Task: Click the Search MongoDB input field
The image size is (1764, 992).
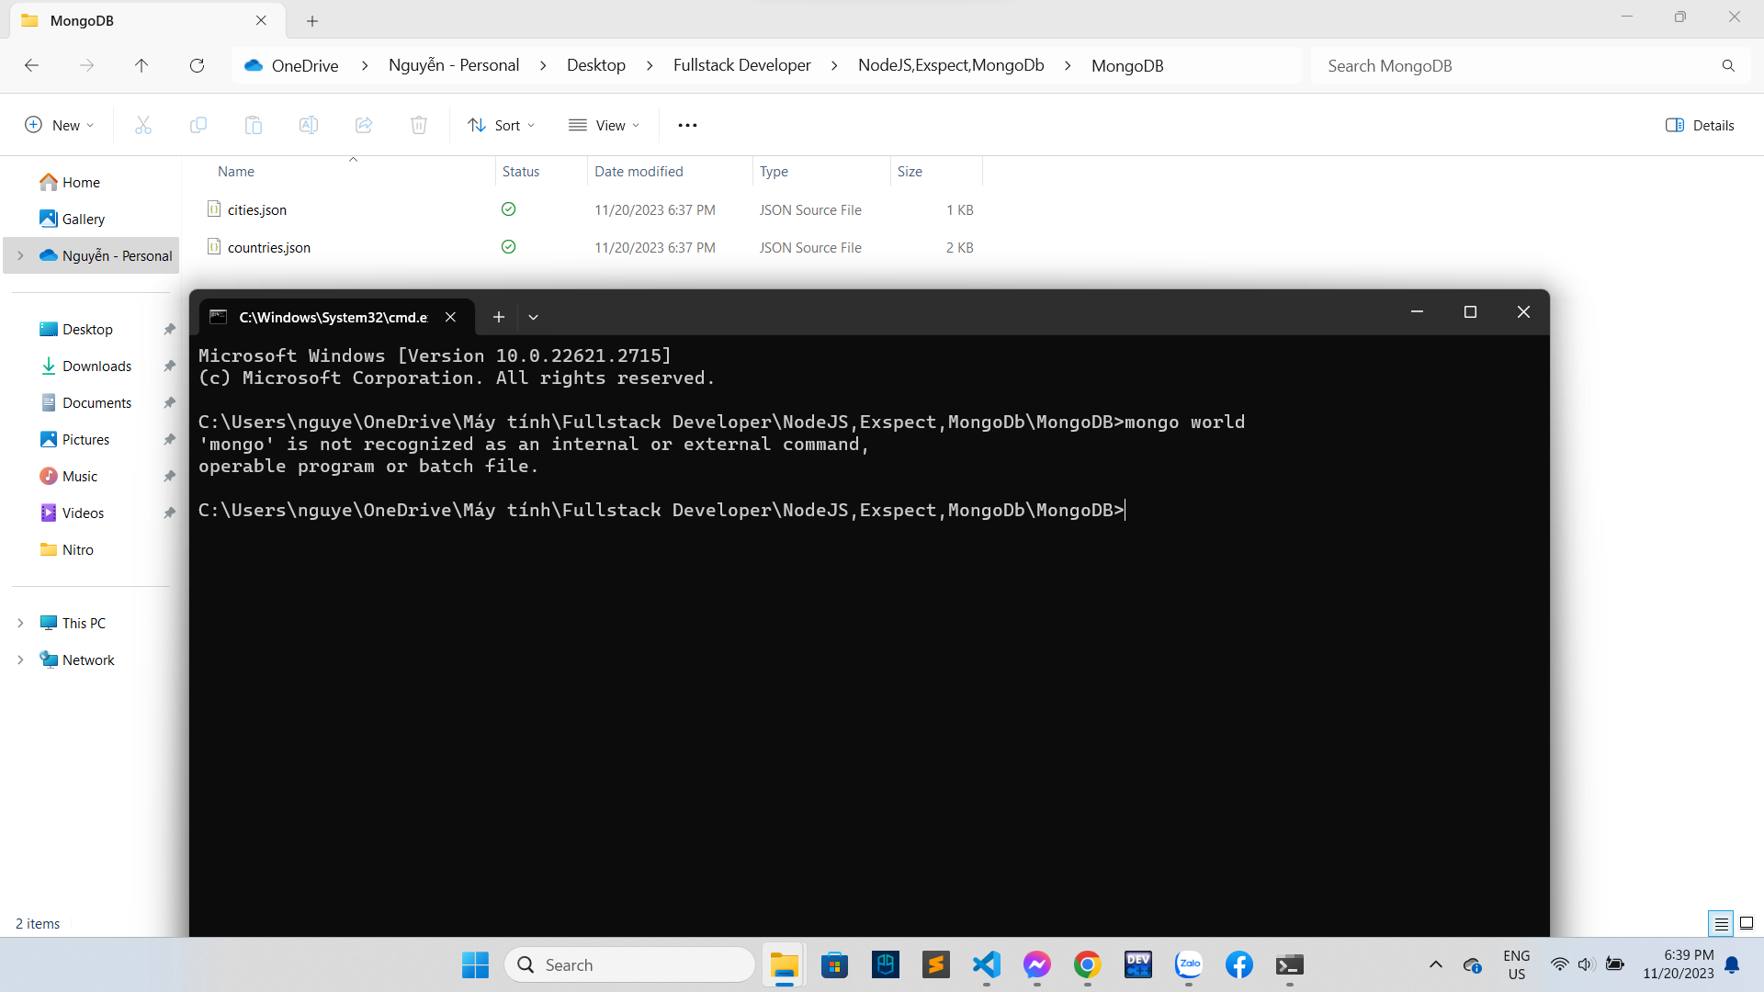Action: 1516,65
